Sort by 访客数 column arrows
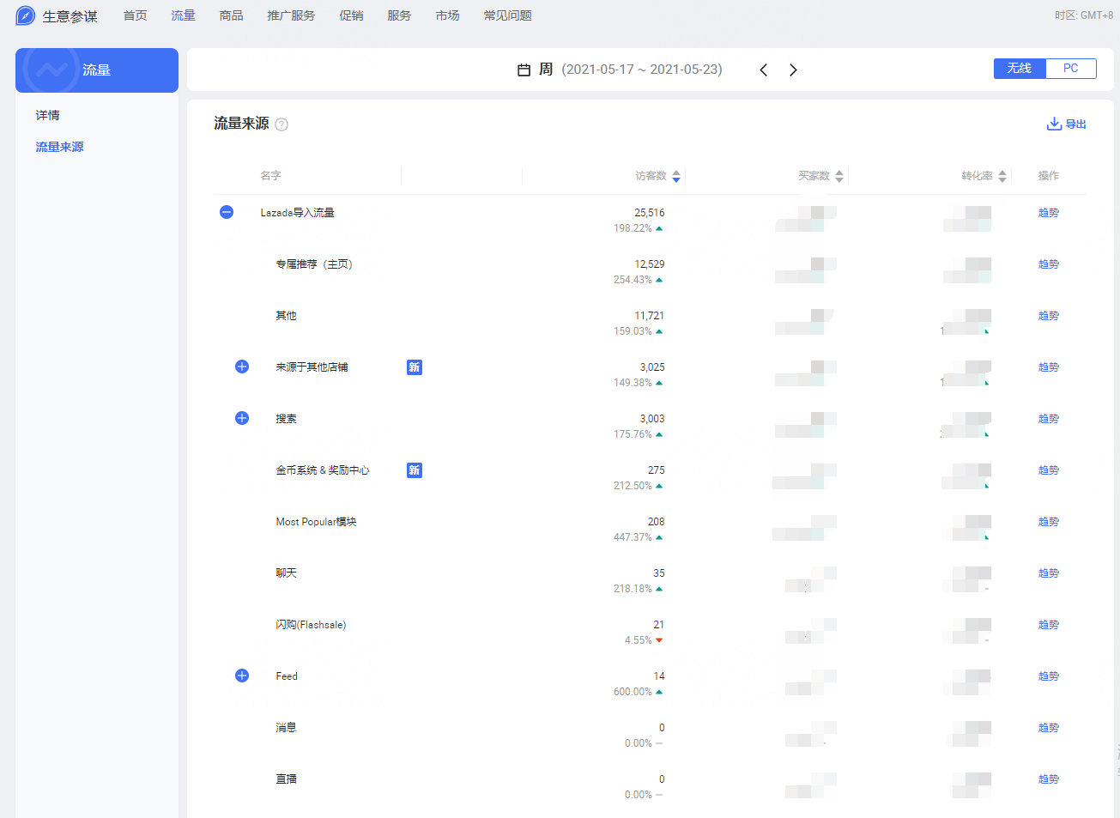The image size is (1120, 818). [676, 176]
